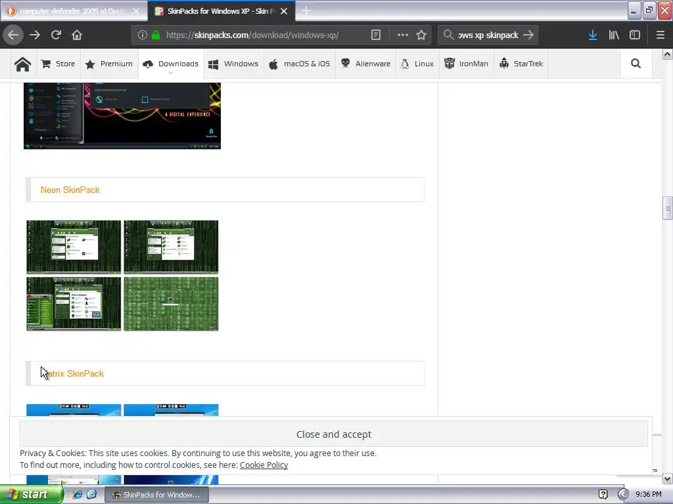Close the computer defender 2009 tab
This screenshot has height=504, width=673.
(x=135, y=11)
